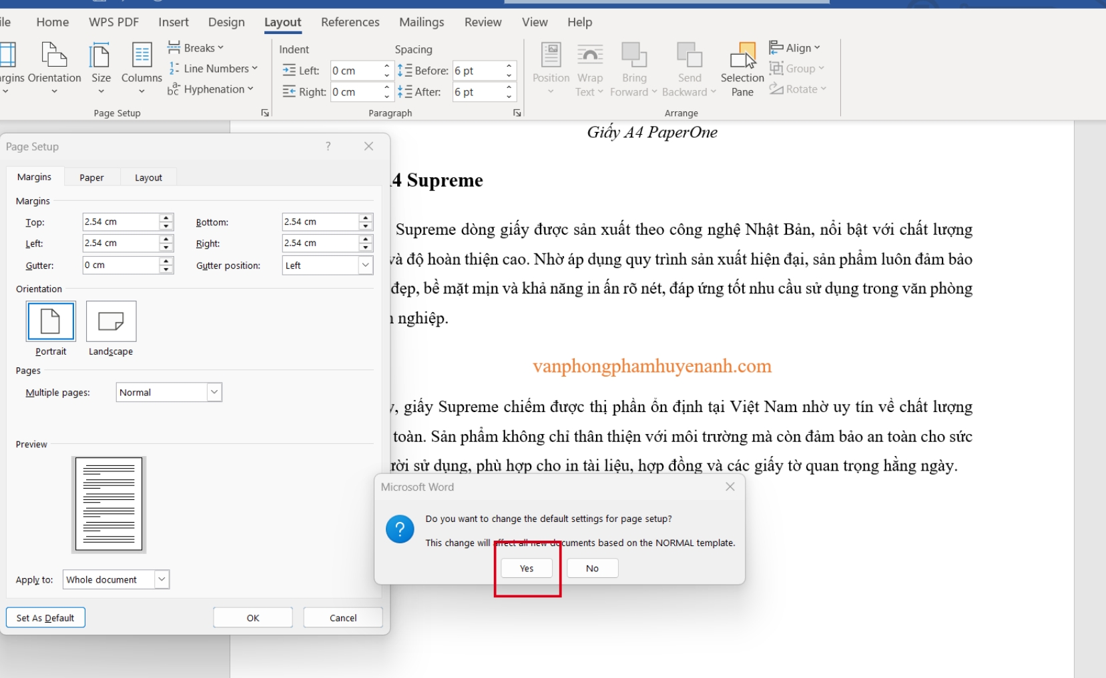The width and height of the screenshot is (1106, 678).
Task: Click the Bottom margin input field
Action: pos(320,222)
